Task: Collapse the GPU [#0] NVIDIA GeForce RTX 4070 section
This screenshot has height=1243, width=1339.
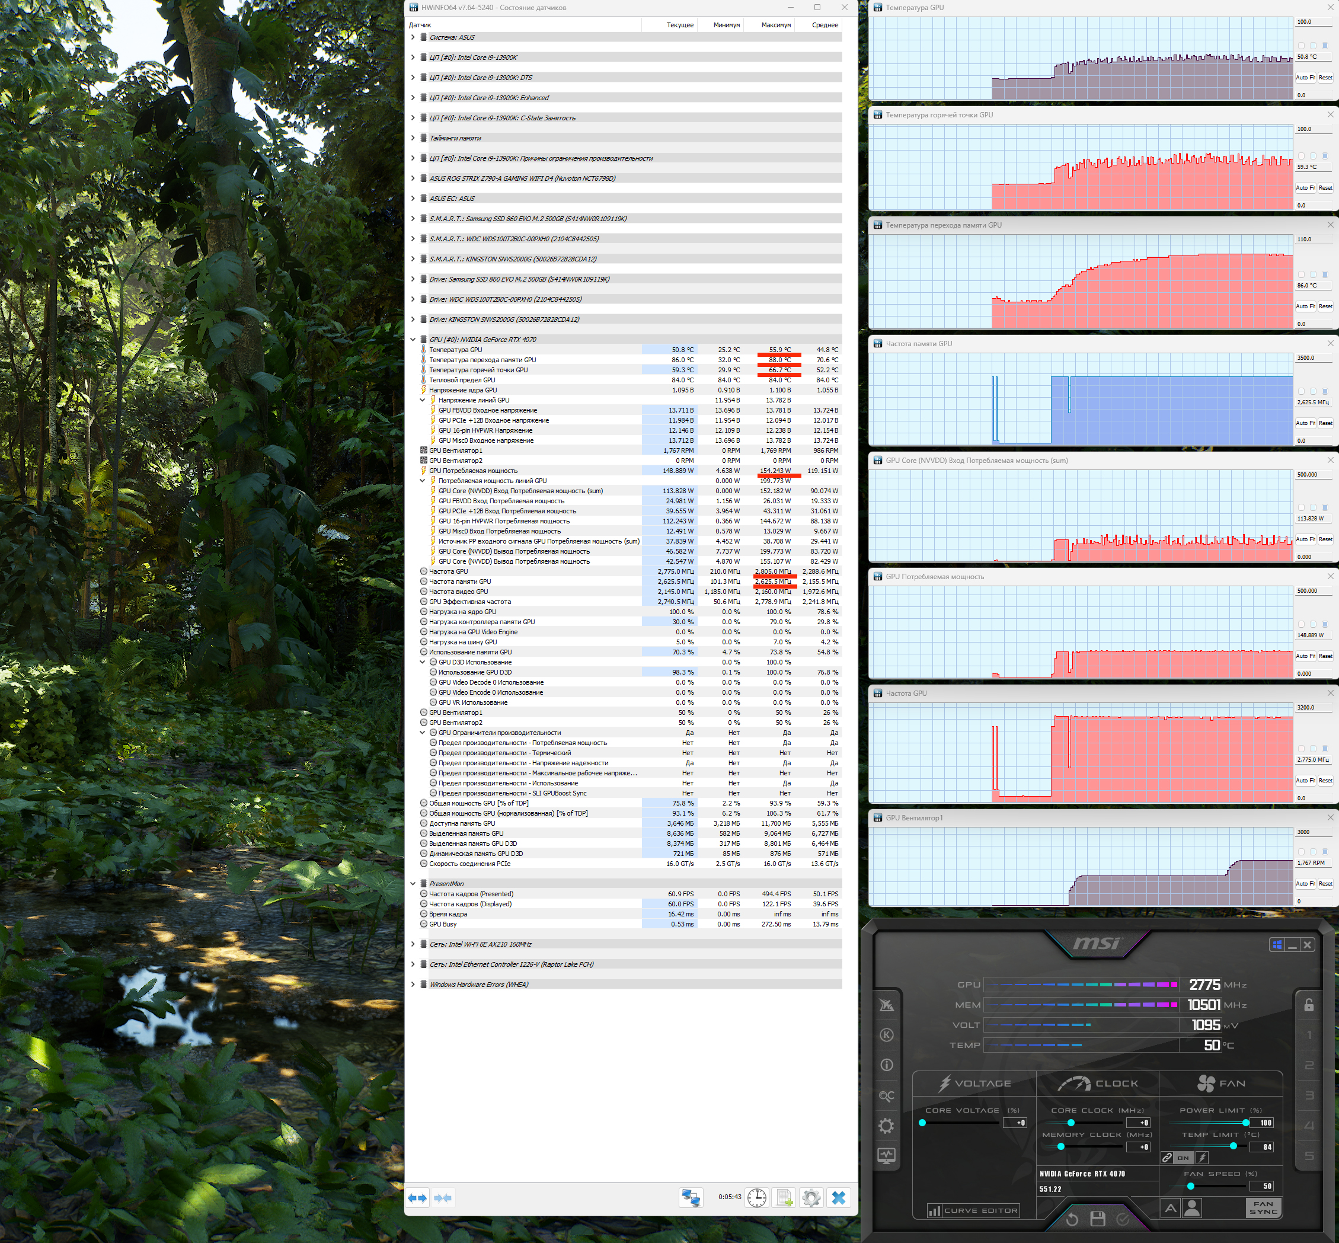Action: (413, 340)
